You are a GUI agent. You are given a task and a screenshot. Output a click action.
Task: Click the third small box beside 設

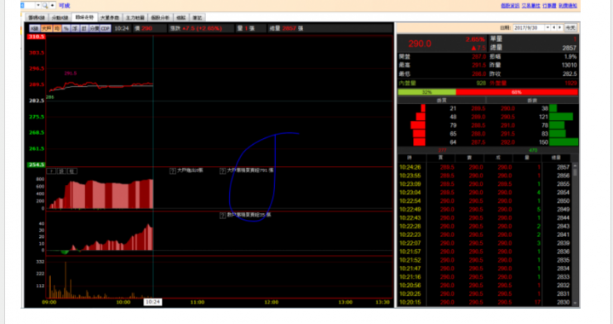pos(72,171)
